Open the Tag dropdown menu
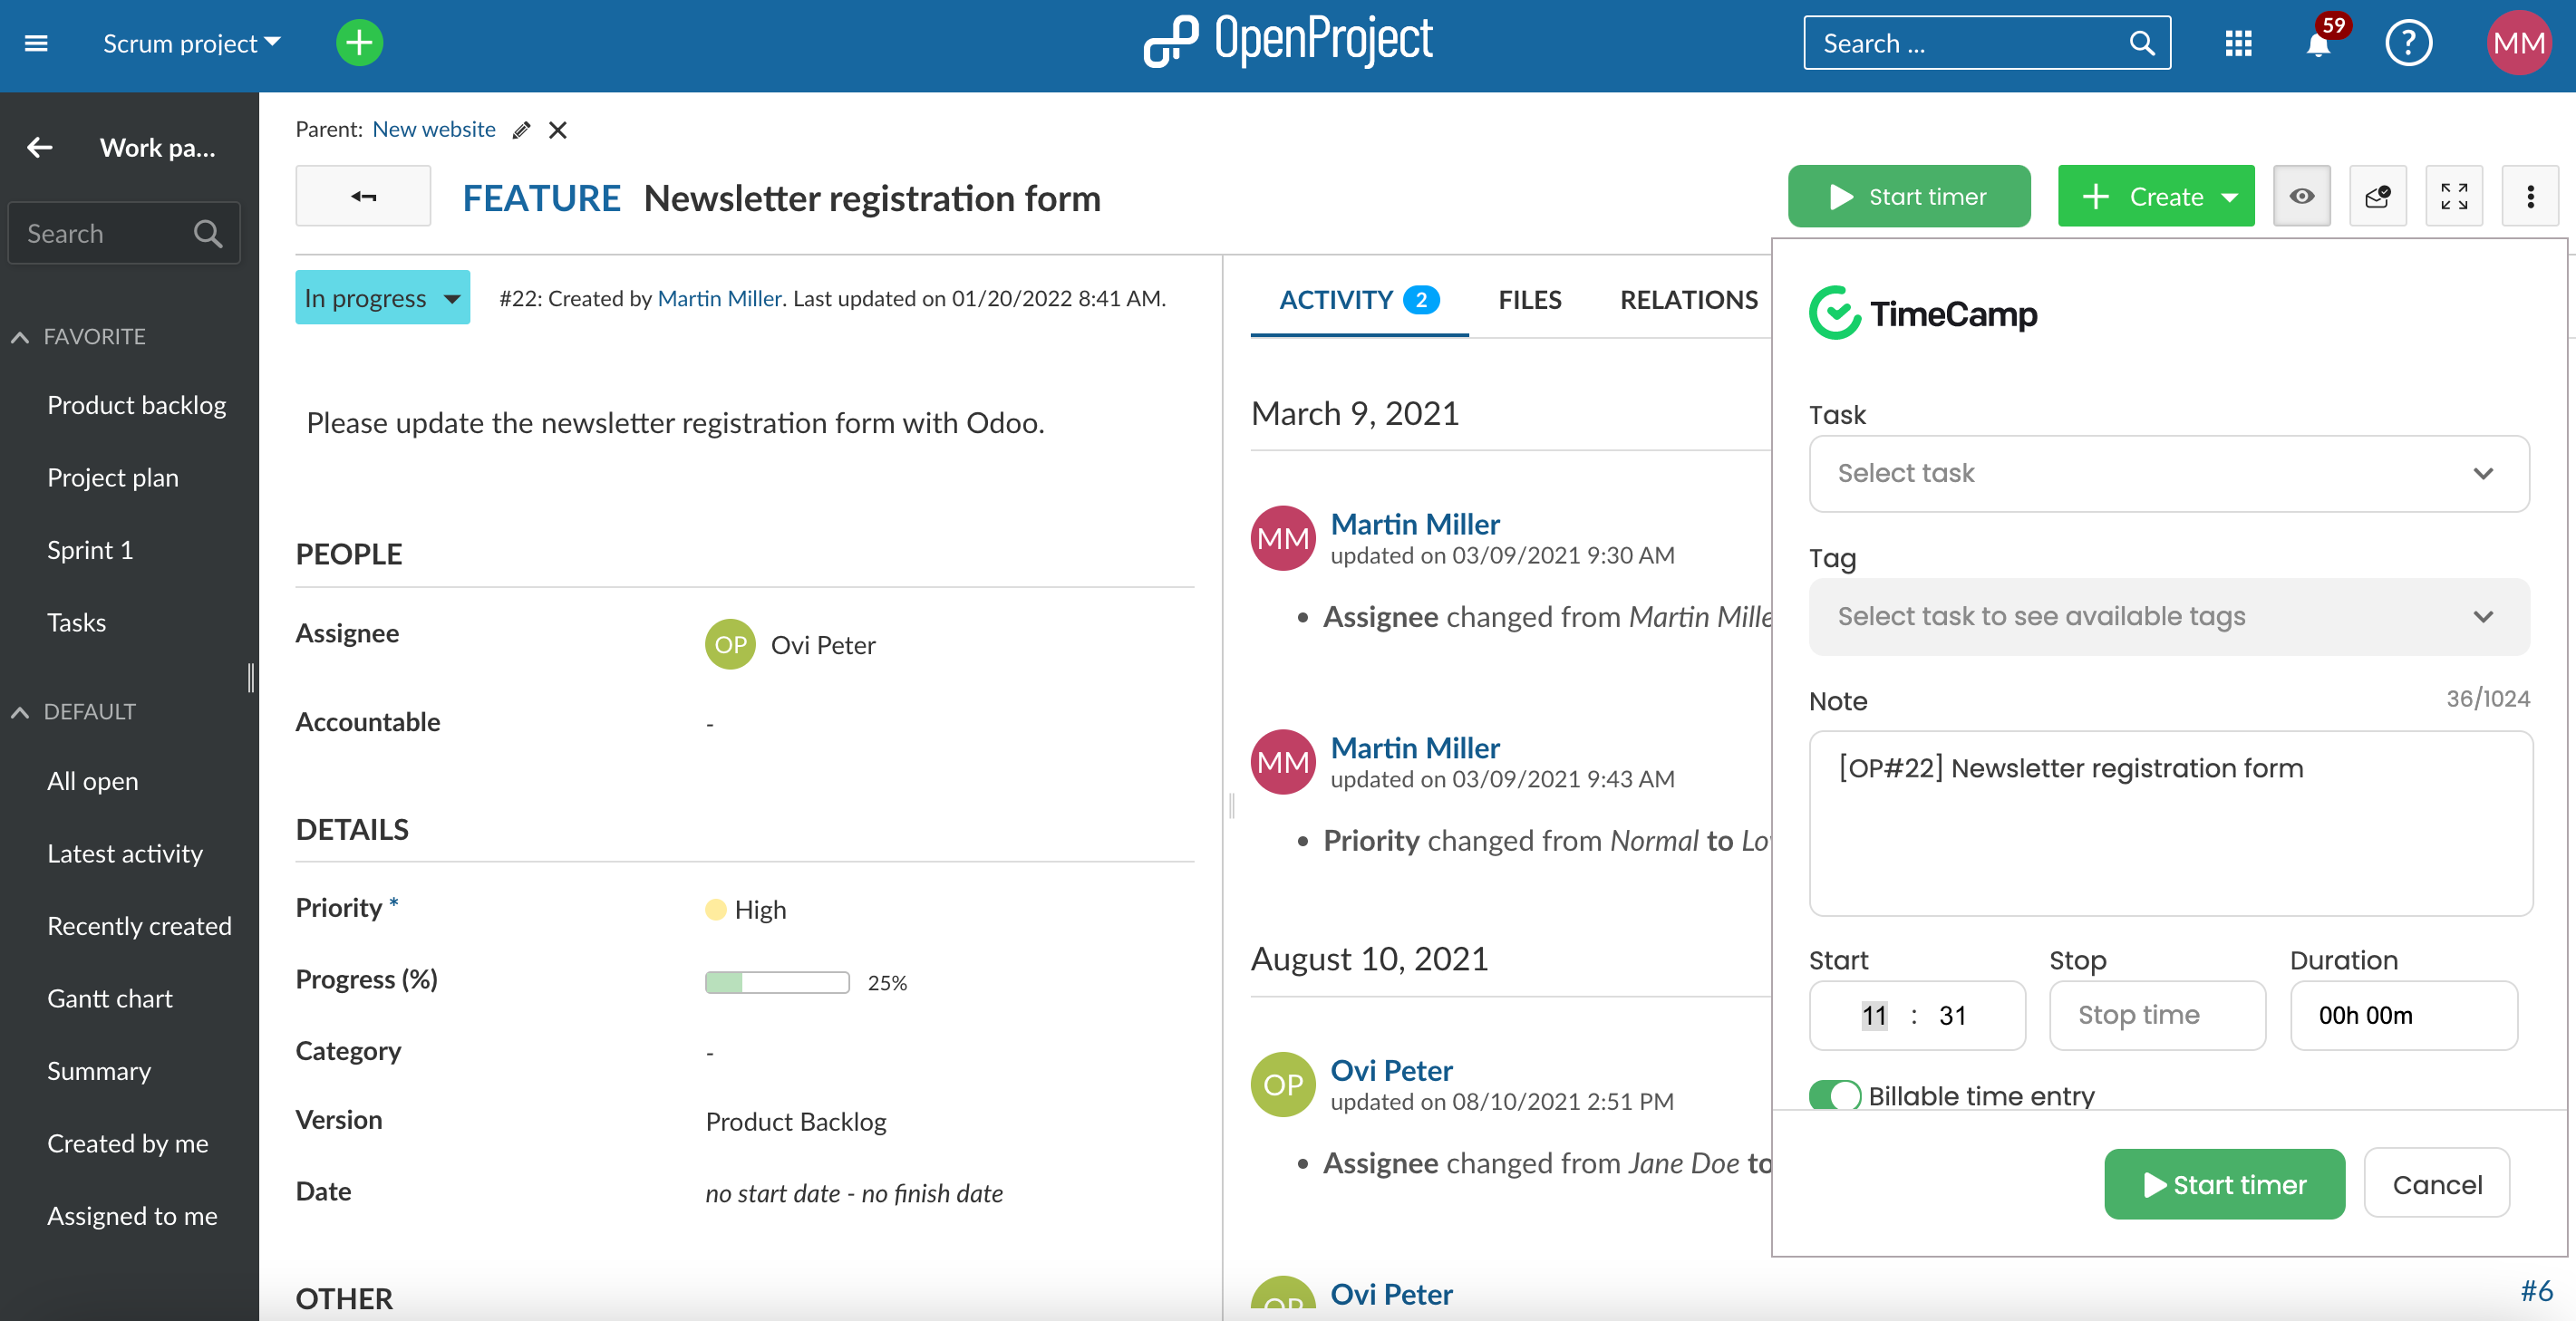2576x1321 pixels. point(2168,615)
